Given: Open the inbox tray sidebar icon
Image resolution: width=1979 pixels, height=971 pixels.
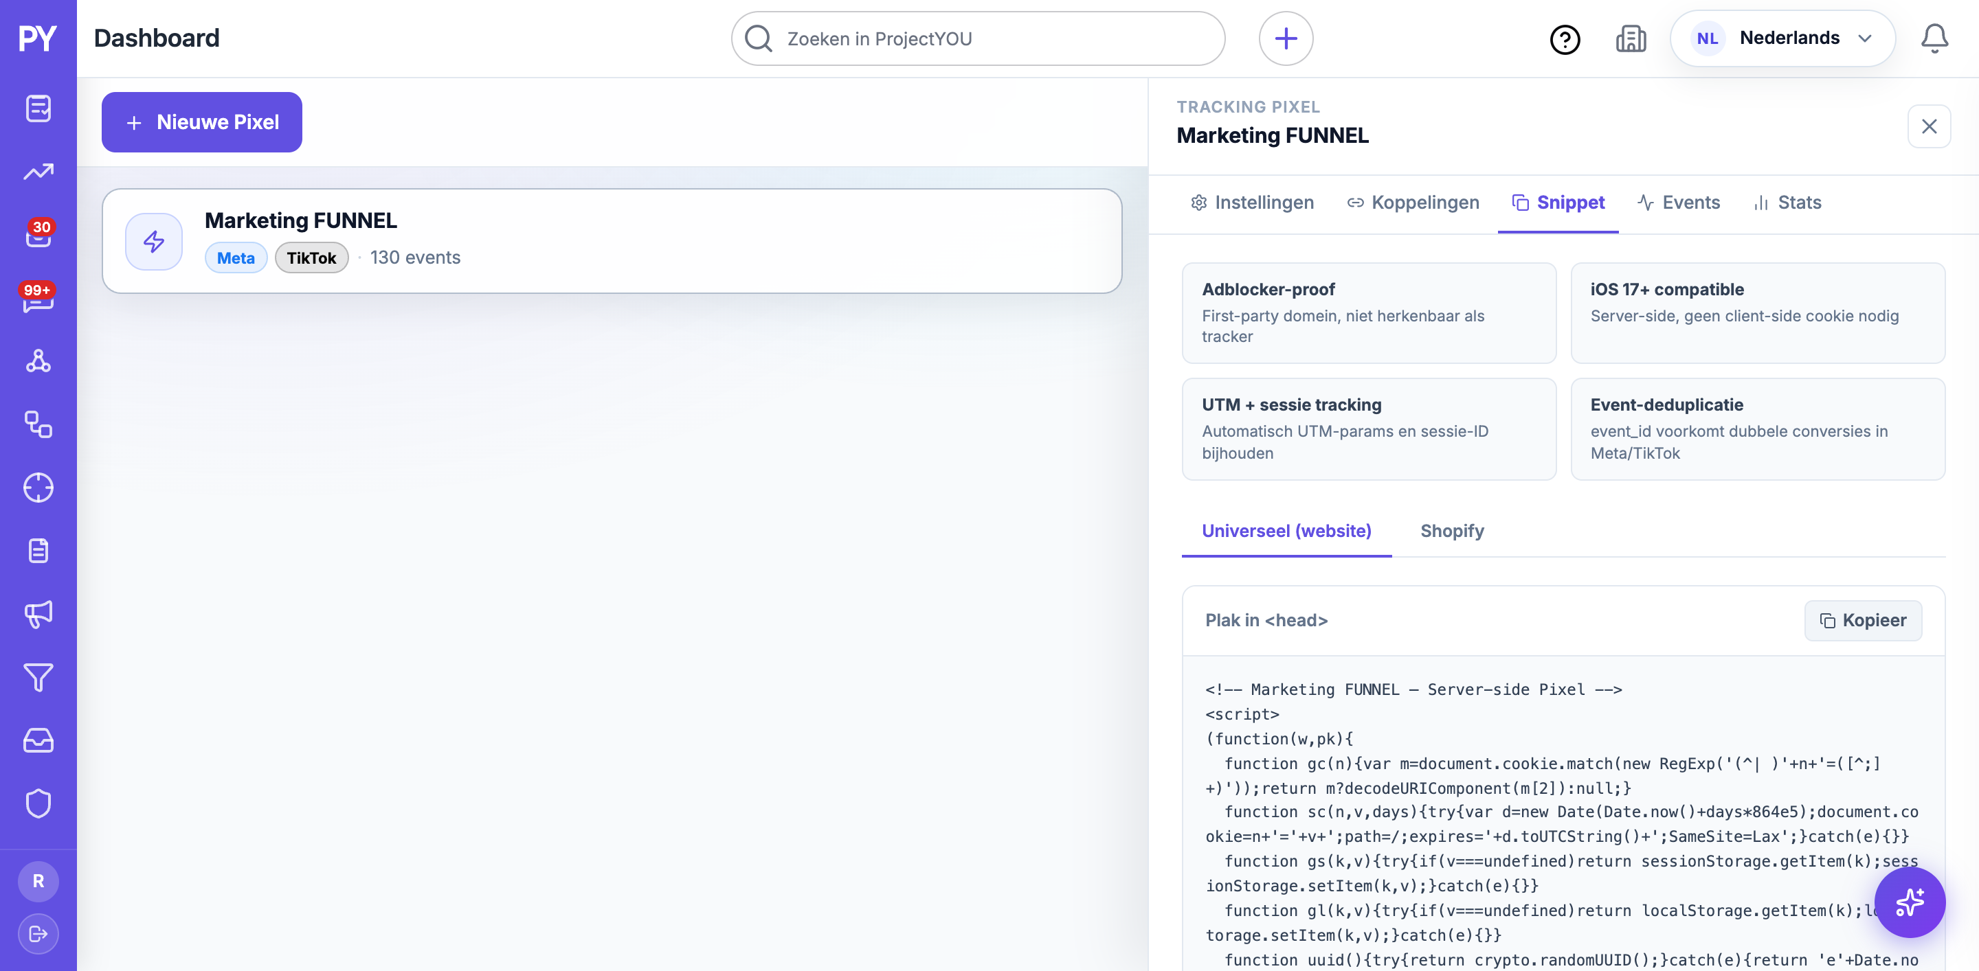Looking at the screenshot, I should tap(38, 741).
